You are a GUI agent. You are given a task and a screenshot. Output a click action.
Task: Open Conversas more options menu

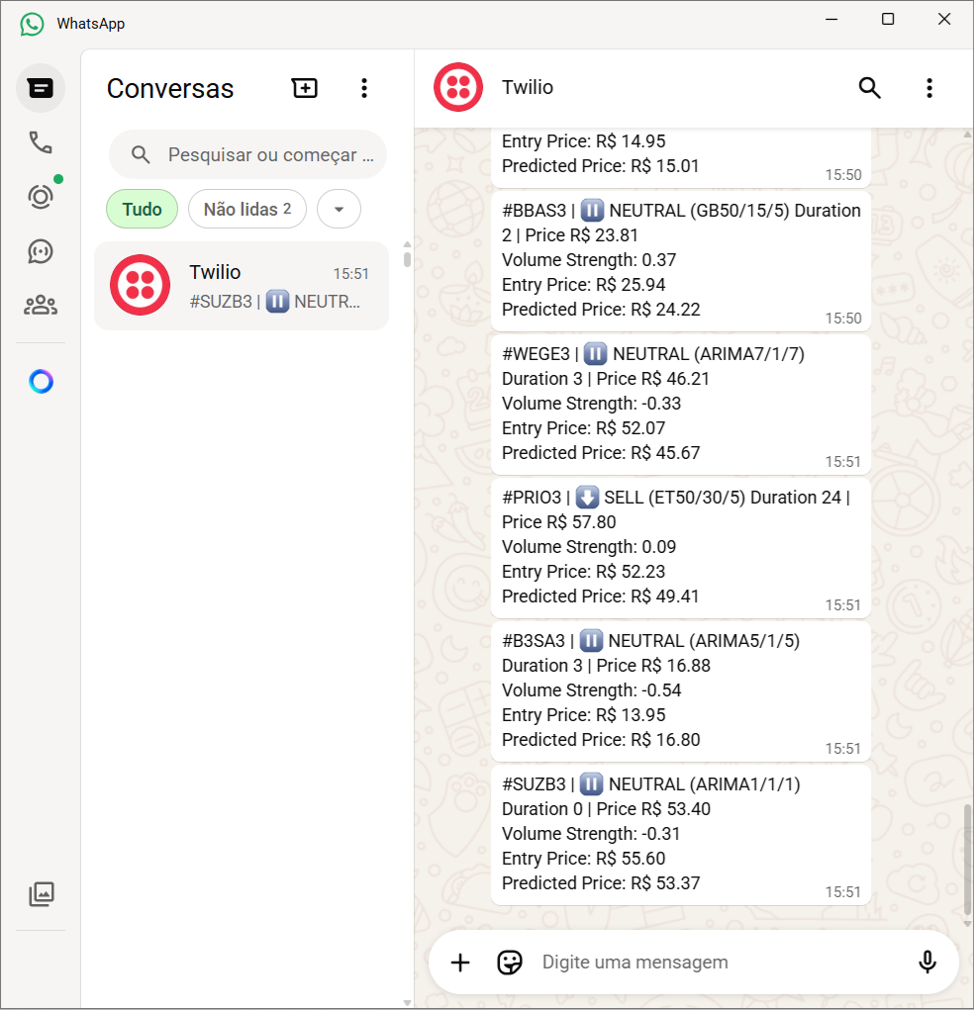364,88
